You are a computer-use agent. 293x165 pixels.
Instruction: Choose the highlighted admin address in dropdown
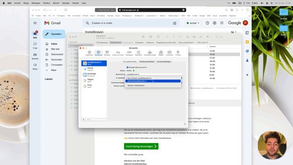[x=153, y=81]
